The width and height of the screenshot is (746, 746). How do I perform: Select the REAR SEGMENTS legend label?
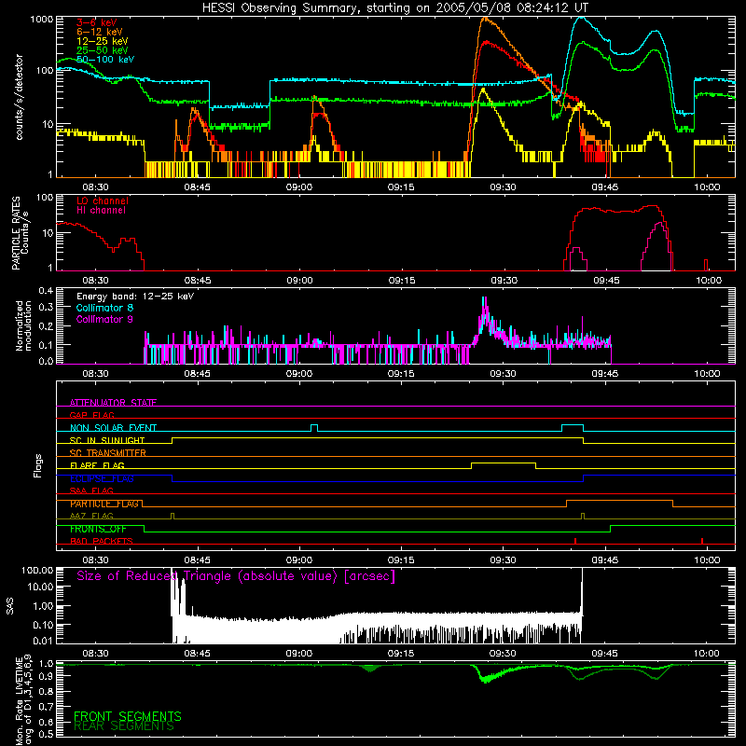pyautogui.click(x=124, y=726)
